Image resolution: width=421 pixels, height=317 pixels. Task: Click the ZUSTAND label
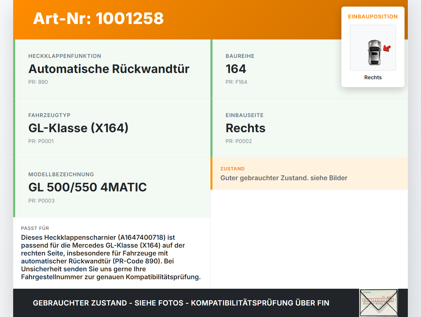(x=233, y=169)
